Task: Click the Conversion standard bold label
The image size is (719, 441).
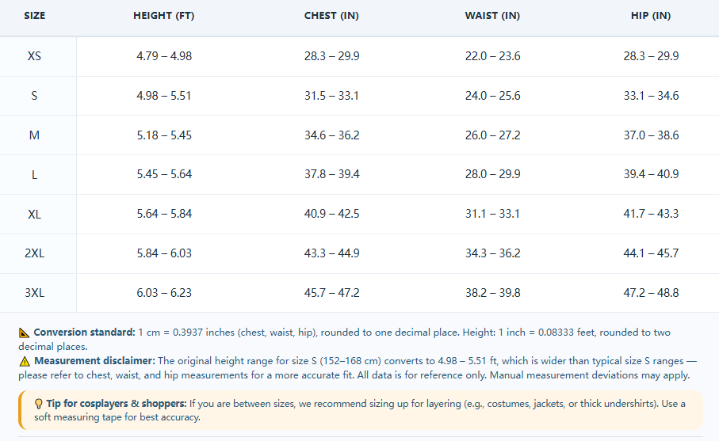Action: tap(84, 333)
